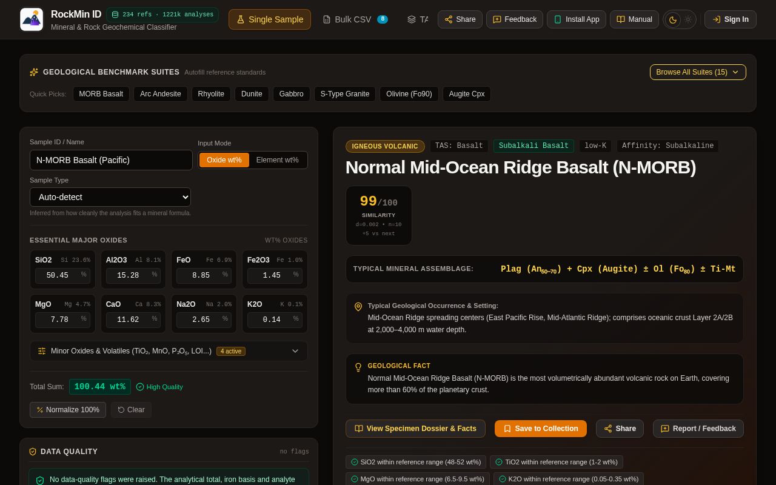This screenshot has height=485, width=776.
Task: Pick Olivine (Fo90) benchmark
Action: coord(409,94)
